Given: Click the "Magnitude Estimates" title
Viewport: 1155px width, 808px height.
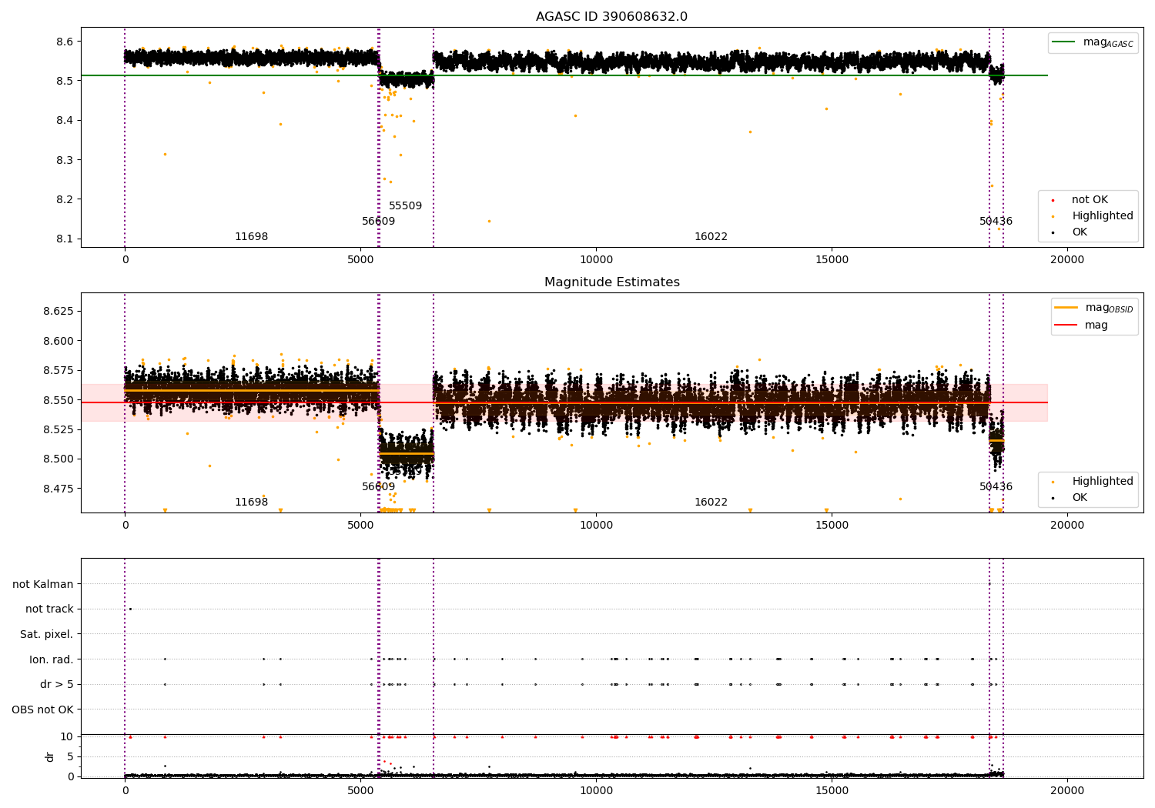Looking at the screenshot, I should [611, 282].
